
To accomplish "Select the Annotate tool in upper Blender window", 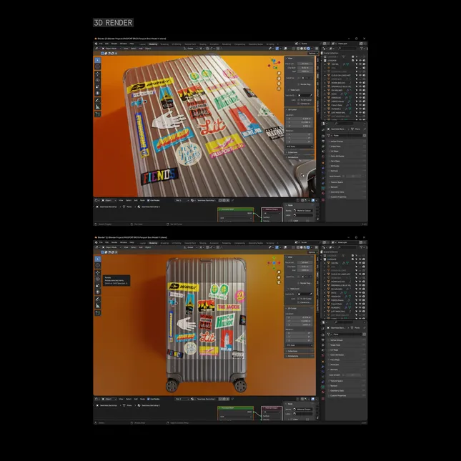I will pyautogui.click(x=98, y=100).
